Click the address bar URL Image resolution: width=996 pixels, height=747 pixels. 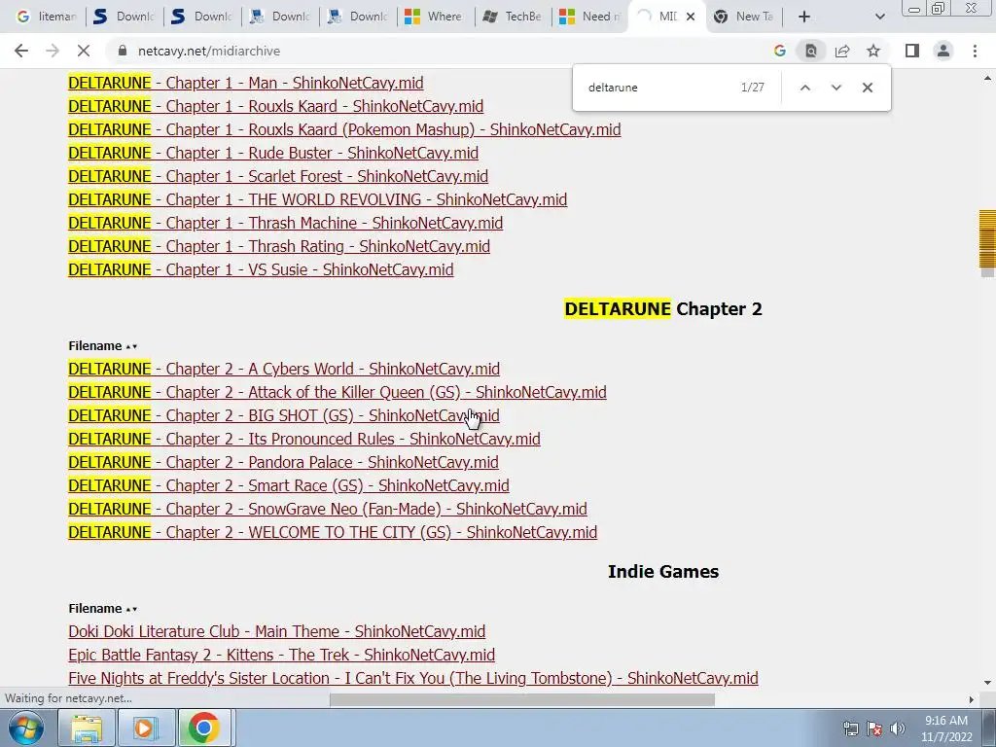209,51
